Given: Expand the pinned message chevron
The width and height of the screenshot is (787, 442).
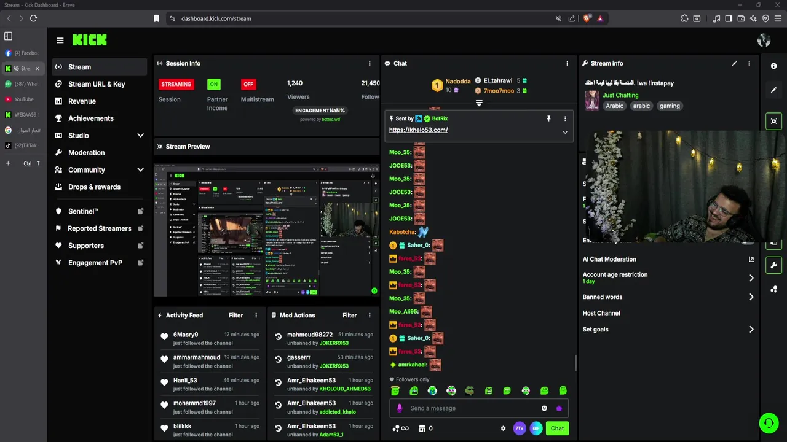Looking at the screenshot, I should pyautogui.click(x=565, y=132).
